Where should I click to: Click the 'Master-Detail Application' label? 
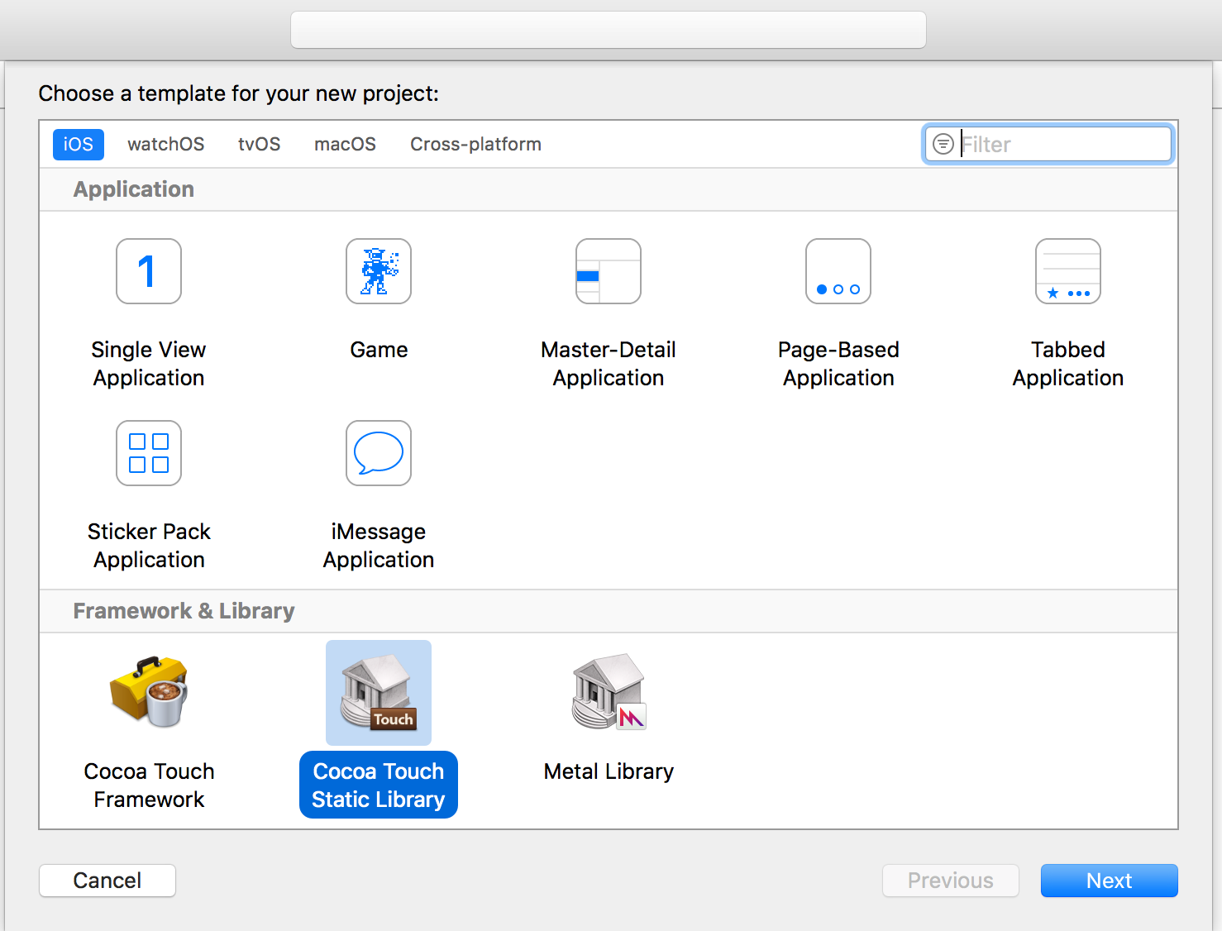click(x=609, y=364)
